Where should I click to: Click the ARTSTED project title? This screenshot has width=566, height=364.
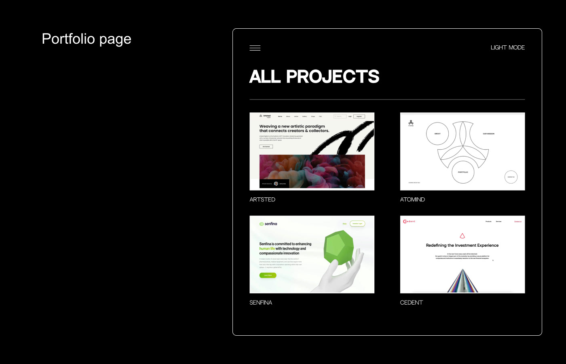tap(262, 199)
